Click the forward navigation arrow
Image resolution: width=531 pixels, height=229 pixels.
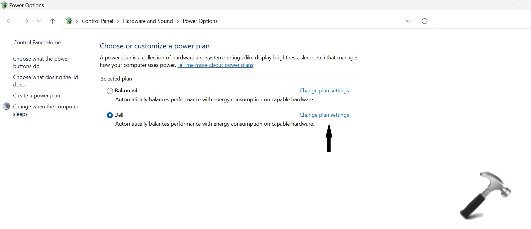coord(26,21)
